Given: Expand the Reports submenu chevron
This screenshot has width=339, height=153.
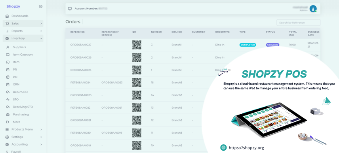Looking at the screenshot, I should (41, 31).
